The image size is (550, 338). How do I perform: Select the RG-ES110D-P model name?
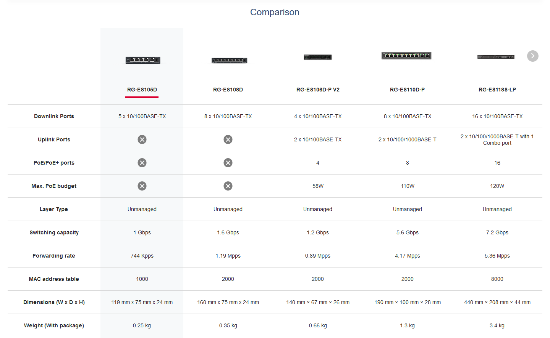click(x=407, y=90)
